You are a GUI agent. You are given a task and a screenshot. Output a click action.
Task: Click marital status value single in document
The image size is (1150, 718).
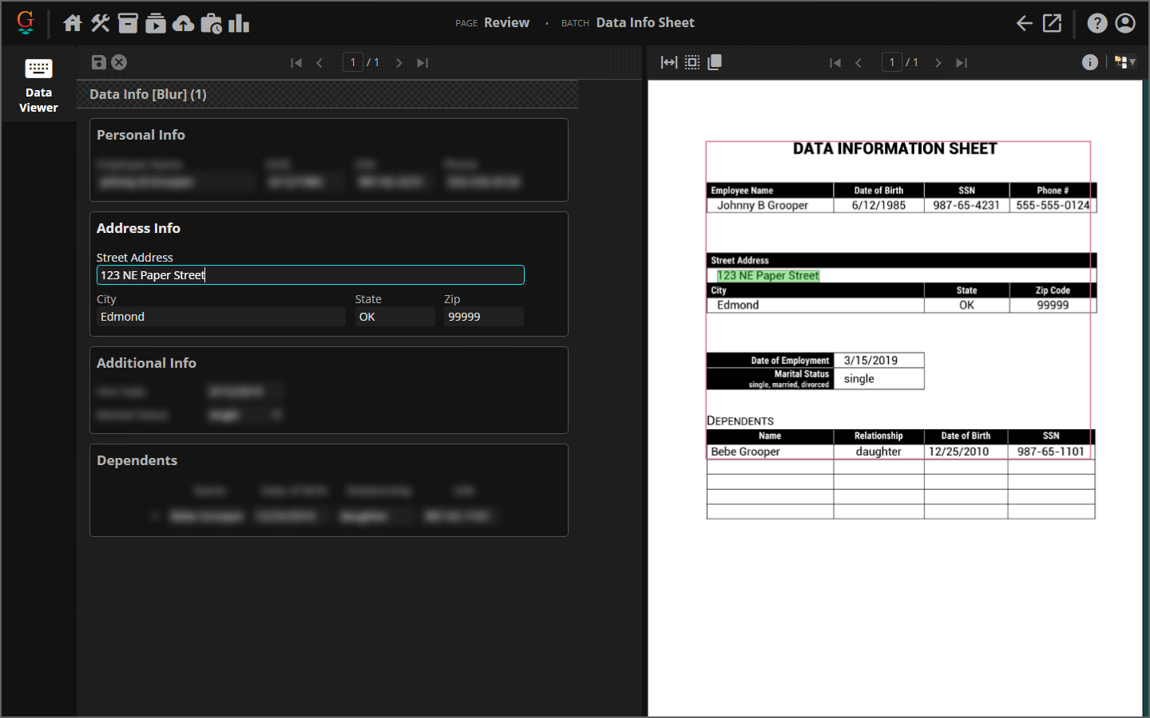859,379
